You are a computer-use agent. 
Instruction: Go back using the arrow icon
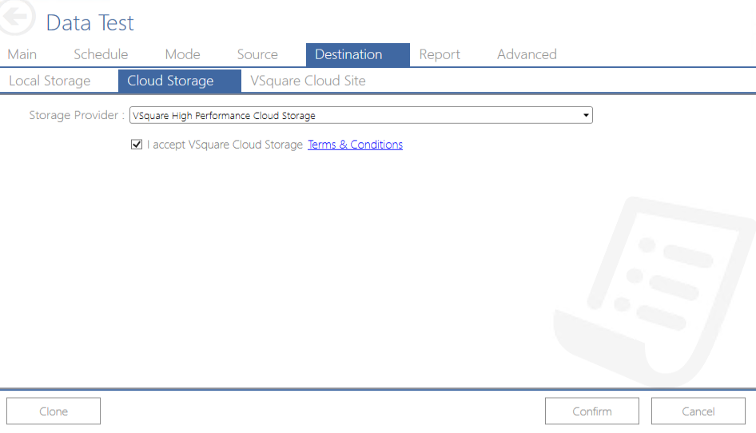pyautogui.click(x=16, y=17)
